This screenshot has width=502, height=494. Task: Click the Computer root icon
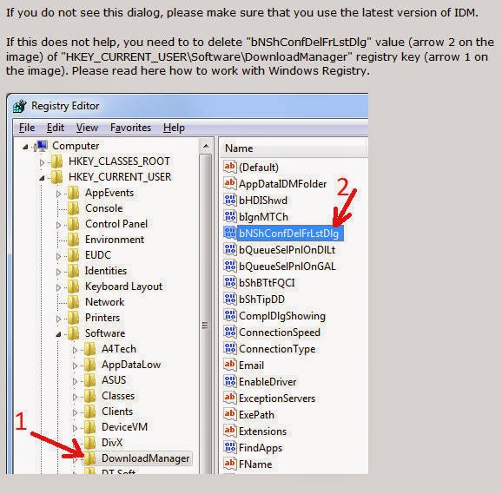click(x=42, y=146)
